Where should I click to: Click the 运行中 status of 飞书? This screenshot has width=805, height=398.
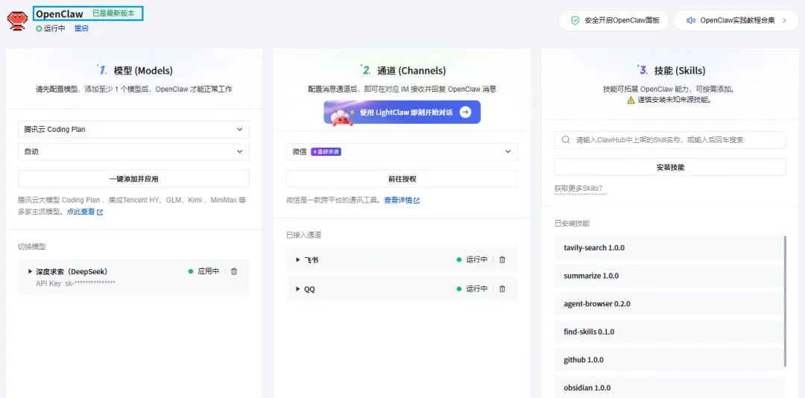[472, 260]
